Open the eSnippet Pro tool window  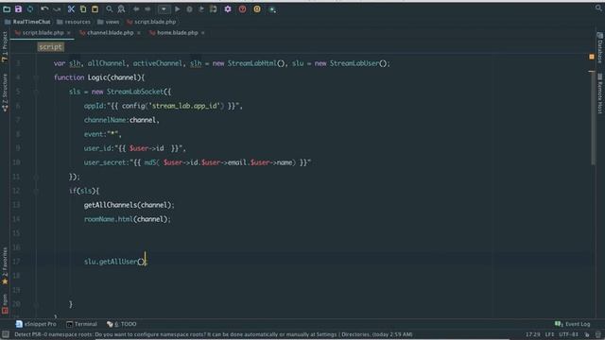36,324
